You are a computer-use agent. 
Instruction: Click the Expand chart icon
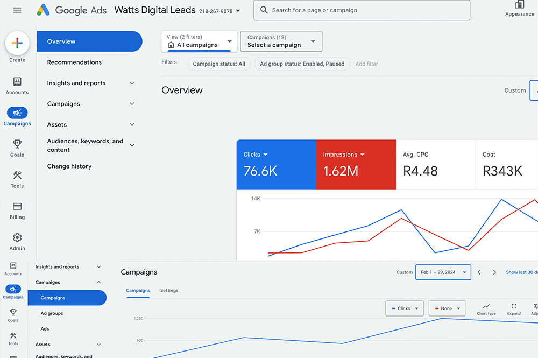point(514,306)
